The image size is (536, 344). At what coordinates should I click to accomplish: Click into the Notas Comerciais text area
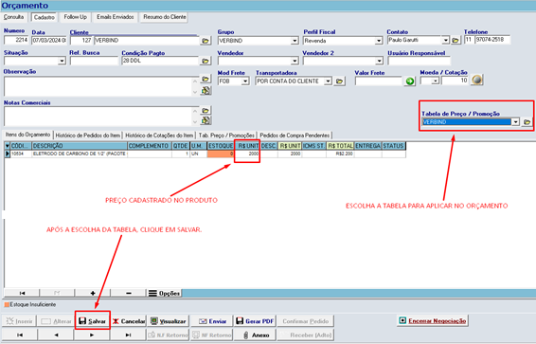pos(98,117)
